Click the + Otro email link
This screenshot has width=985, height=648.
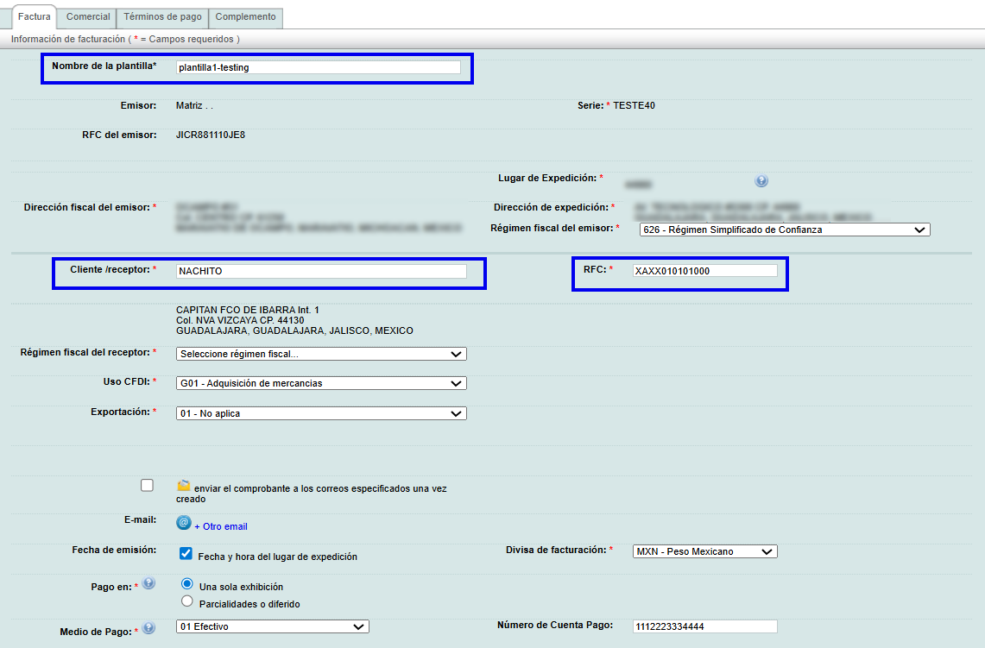tap(221, 526)
